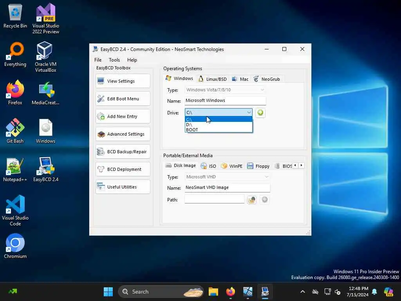The height and width of the screenshot is (301, 401).
Task: Select the Git Bash desktop shortcut
Action: click(15, 131)
